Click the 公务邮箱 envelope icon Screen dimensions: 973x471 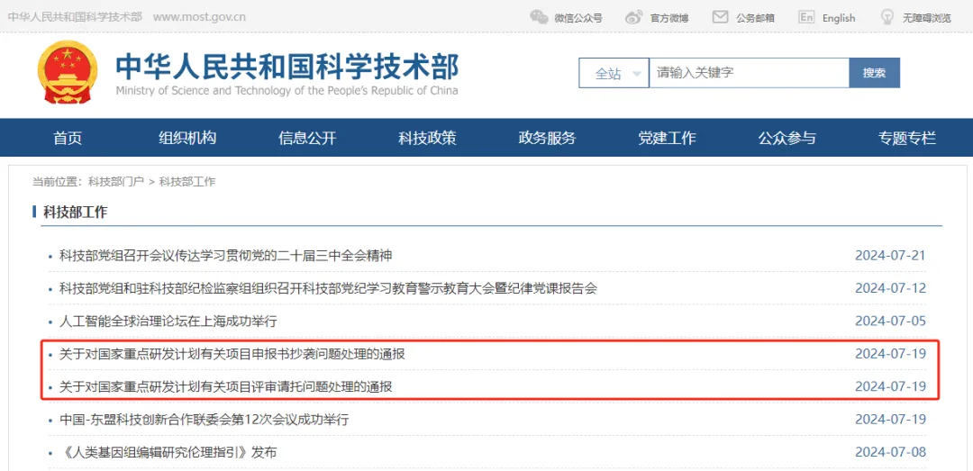[720, 17]
